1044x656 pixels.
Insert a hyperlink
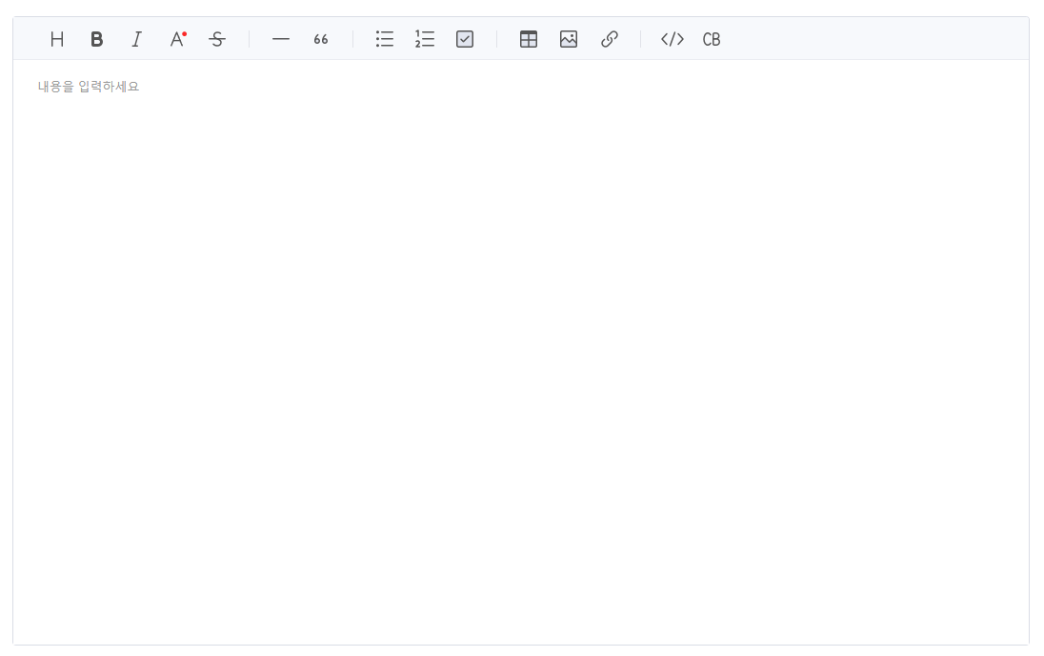(609, 39)
